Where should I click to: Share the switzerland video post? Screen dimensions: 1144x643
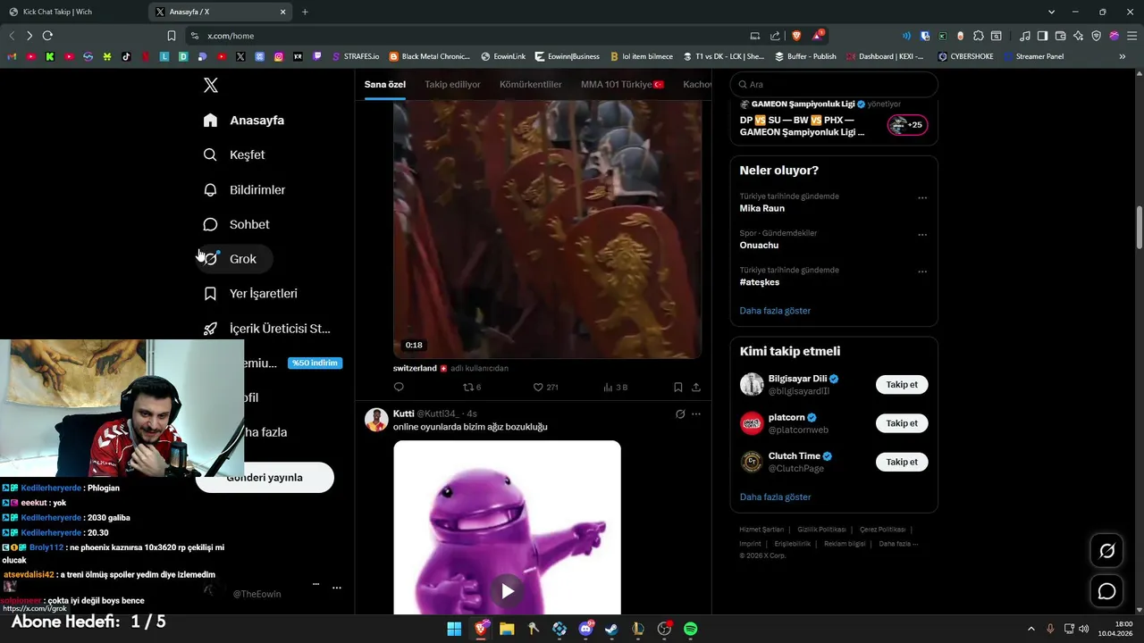tap(696, 388)
